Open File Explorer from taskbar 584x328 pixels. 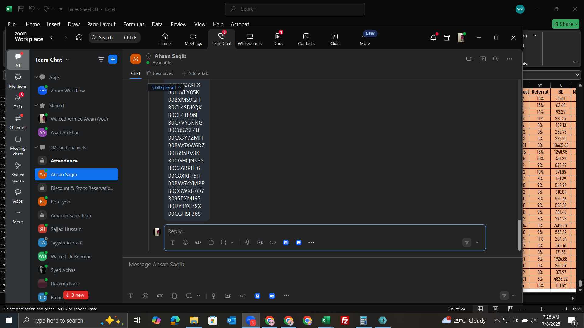tap(194, 320)
